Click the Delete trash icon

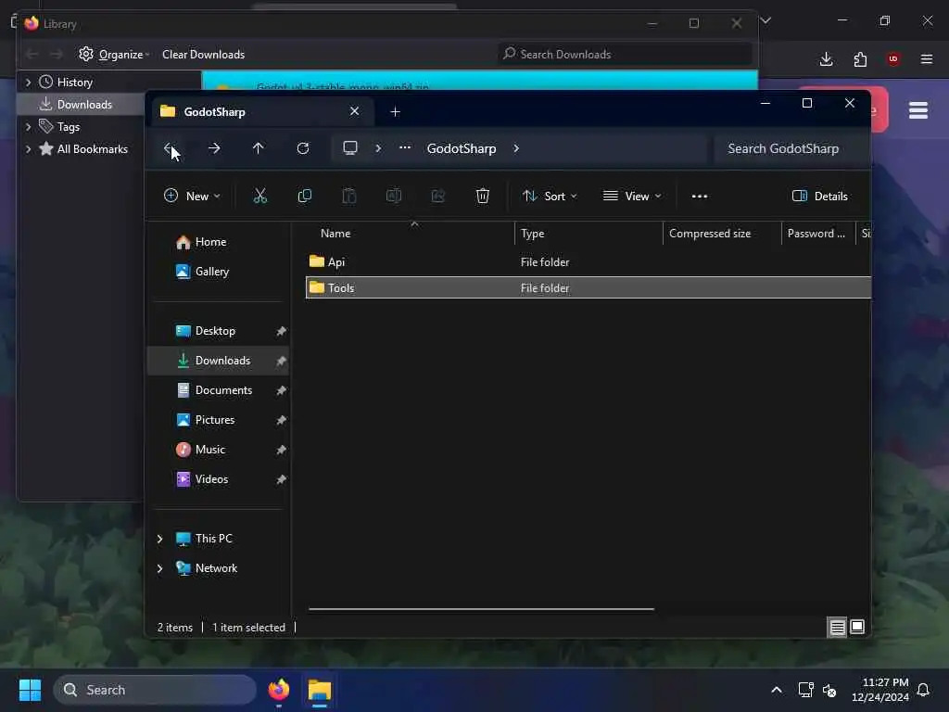[482, 196]
